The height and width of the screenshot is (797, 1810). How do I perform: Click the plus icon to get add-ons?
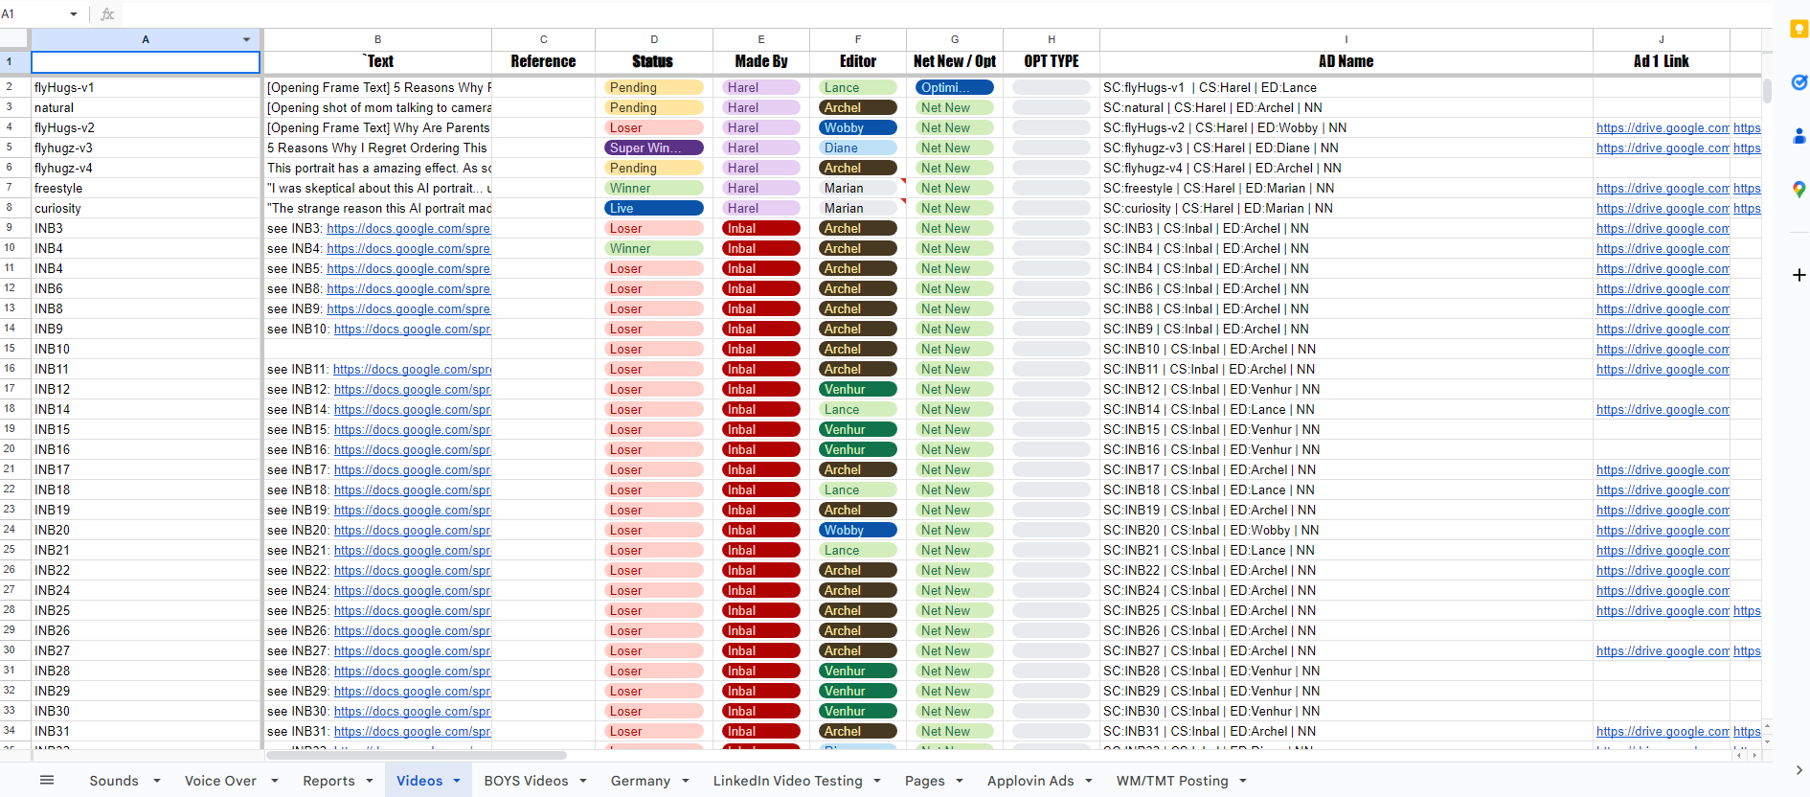1799,275
